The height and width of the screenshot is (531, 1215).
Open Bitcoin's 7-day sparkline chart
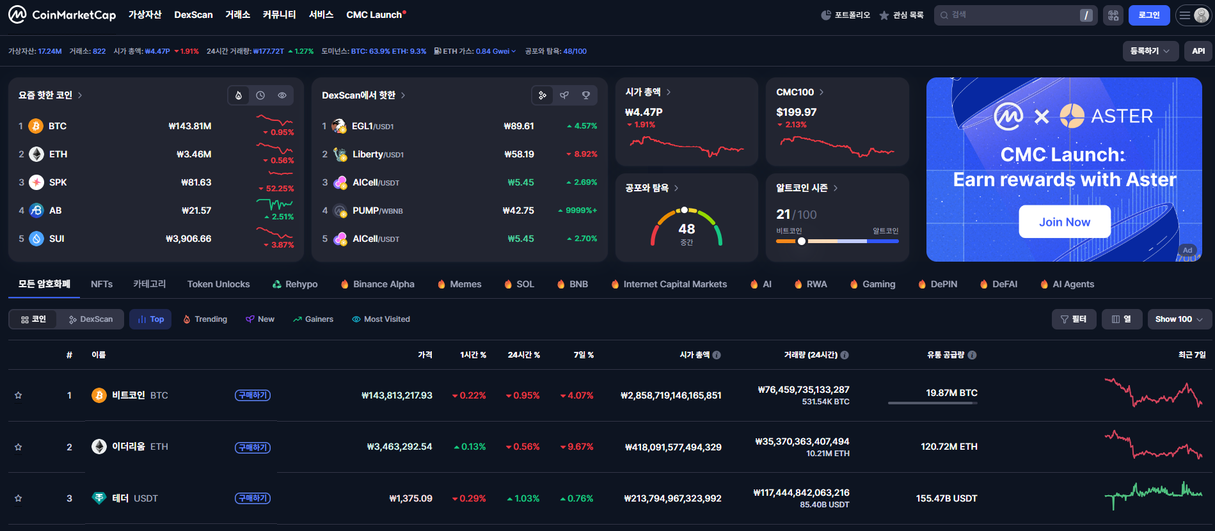point(1154,393)
